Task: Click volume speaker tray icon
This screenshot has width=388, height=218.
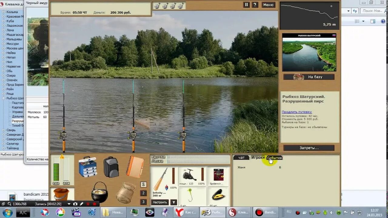Action: coord(332,213)
